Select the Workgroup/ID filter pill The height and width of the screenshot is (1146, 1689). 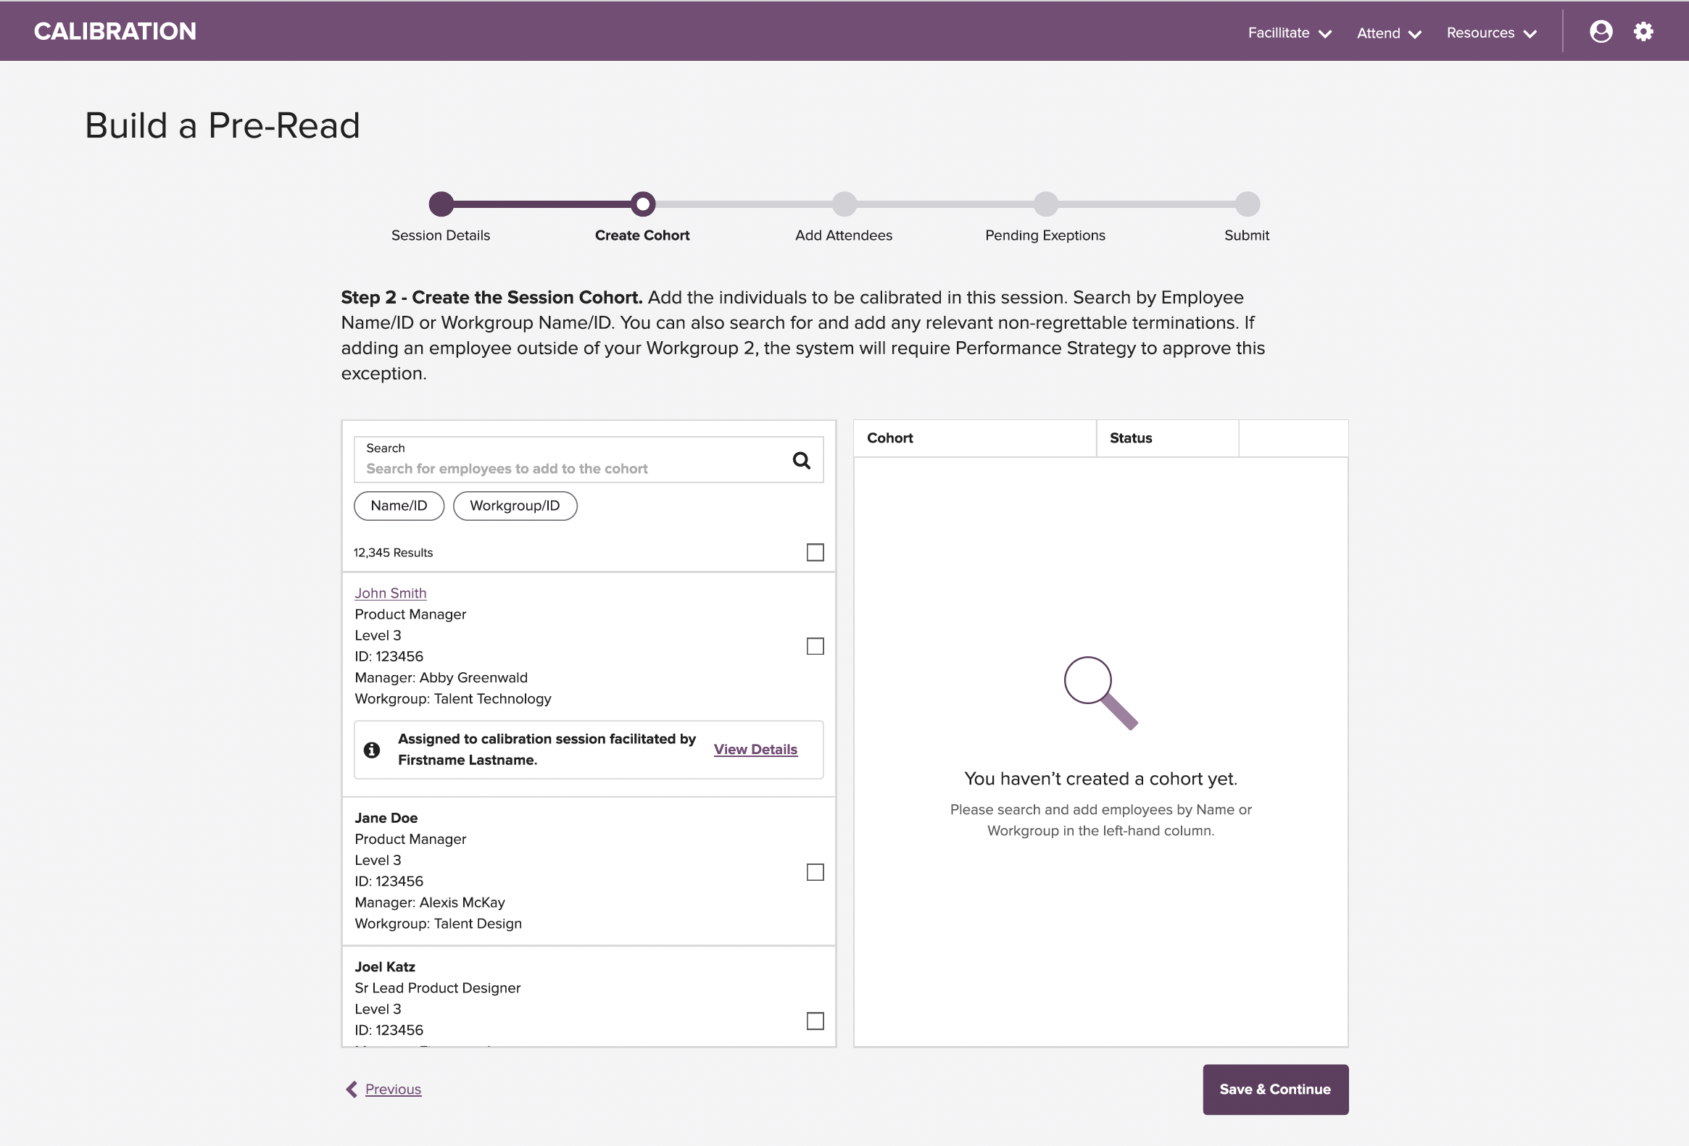pos(515,506)
